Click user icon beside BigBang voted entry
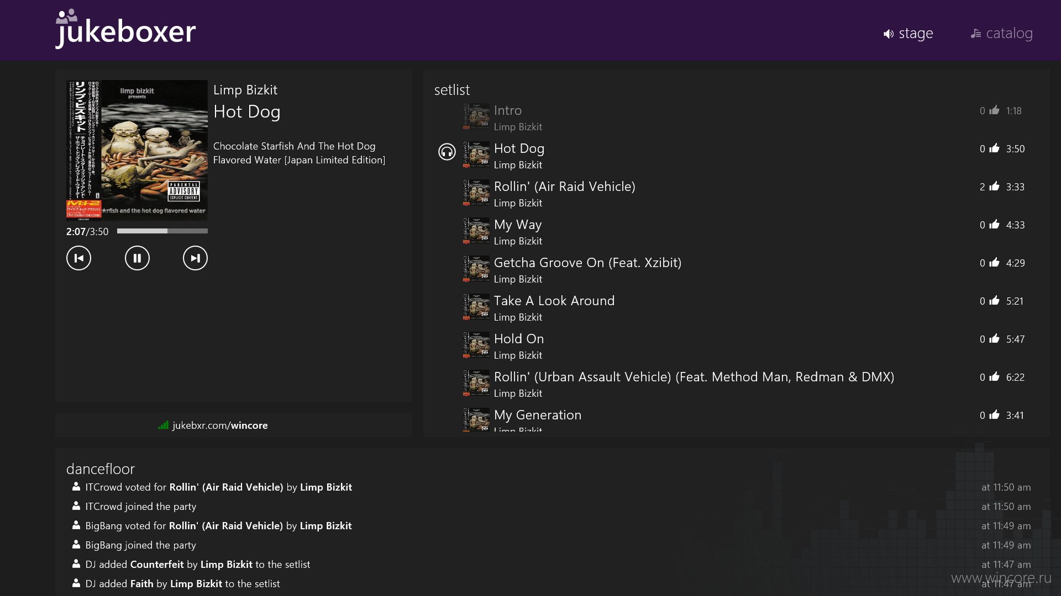The width and height of the screenshot is (1061, 596). coord(76,525)
